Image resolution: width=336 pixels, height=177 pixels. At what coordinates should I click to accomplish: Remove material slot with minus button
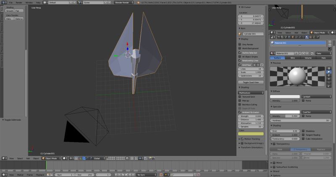coord(330,45)
